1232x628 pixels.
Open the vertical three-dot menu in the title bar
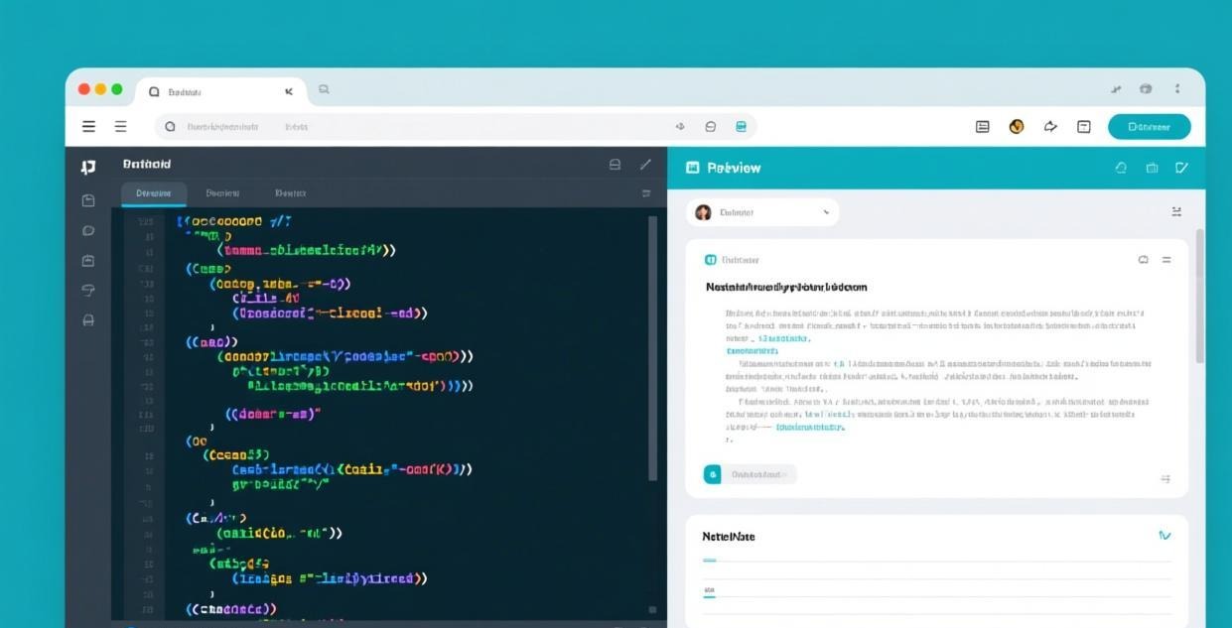[x=1177, y=89]
